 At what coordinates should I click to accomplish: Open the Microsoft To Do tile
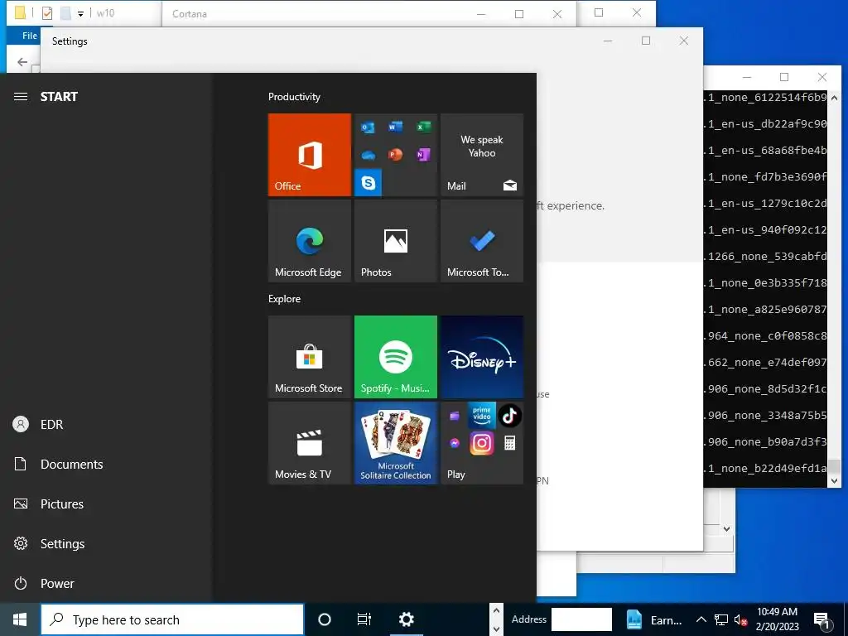pos(482,241)
